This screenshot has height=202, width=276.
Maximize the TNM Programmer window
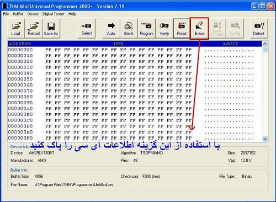click(x=263, y=7)
